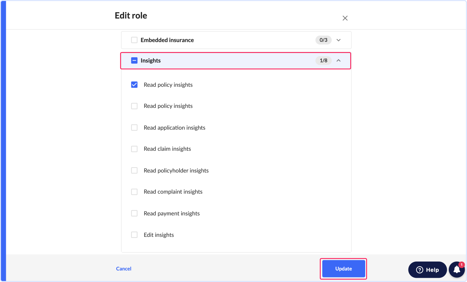Check Read complaint insights box
The height and width of the screenshot is (282, 467).
tap(134, 192)
